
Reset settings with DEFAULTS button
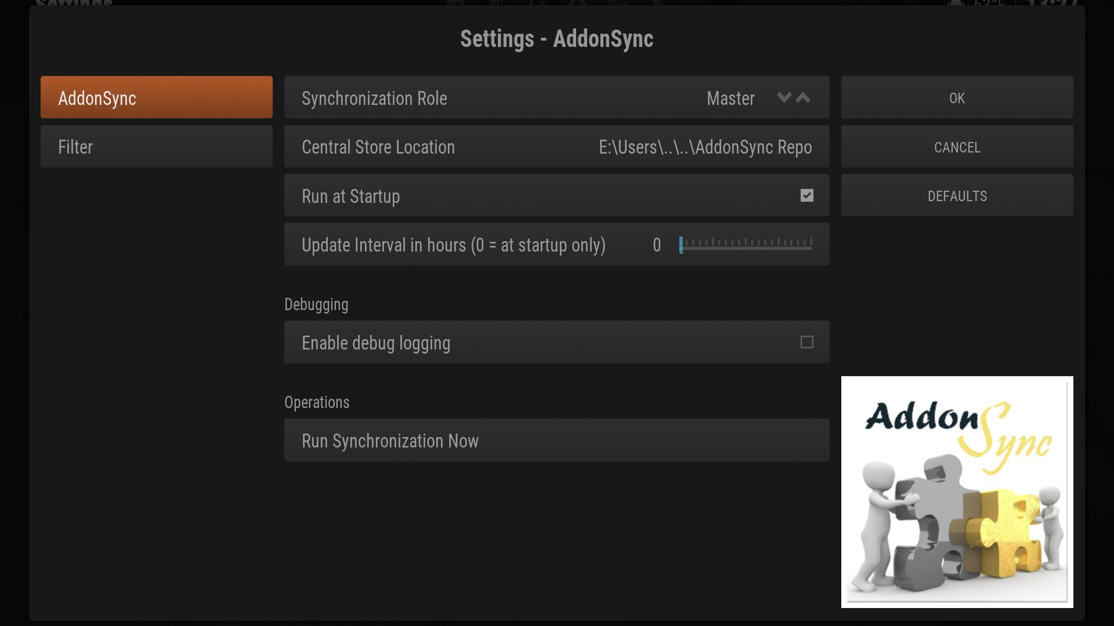click(957, 196)
